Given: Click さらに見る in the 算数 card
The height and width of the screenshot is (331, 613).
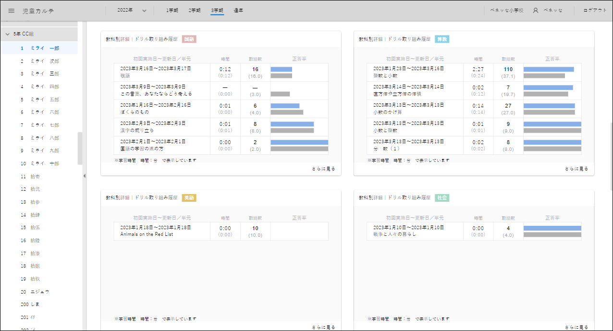Looking at the screenshot, I should click(x=576, y=169).
